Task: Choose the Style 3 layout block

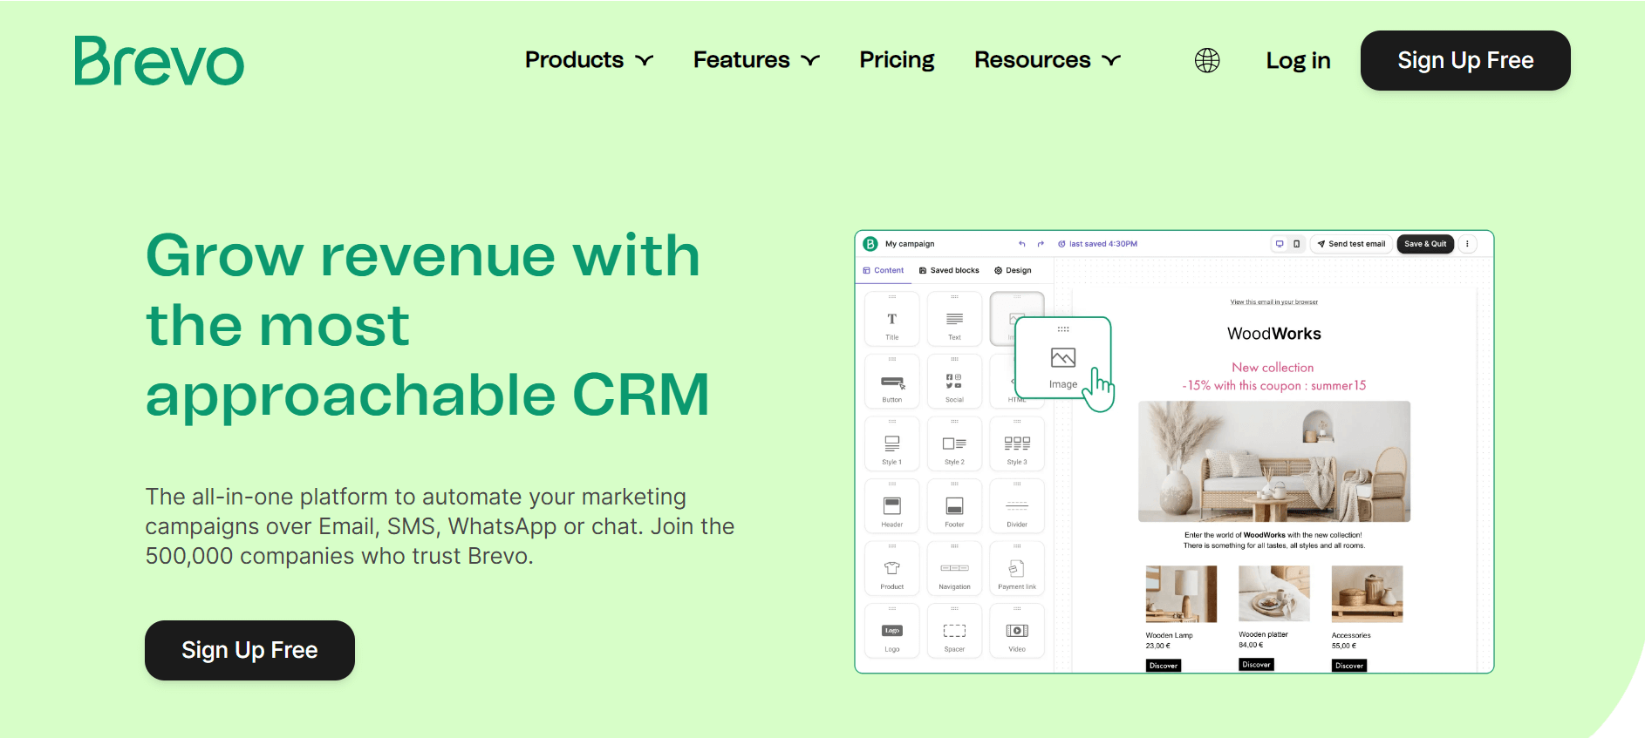Action: [x=1017, y=445]
